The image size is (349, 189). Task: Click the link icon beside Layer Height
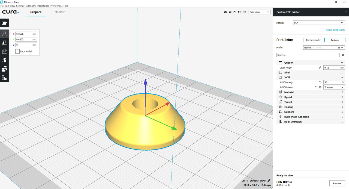pos(320,67)
